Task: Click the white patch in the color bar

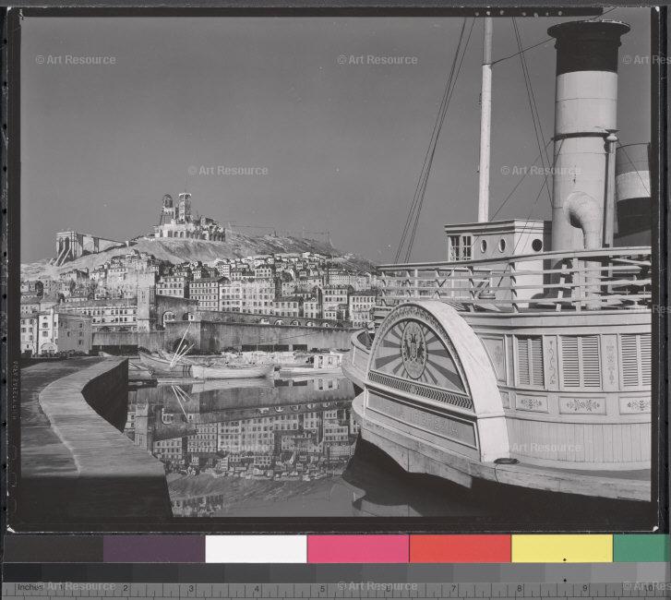Action: (256, 548)
